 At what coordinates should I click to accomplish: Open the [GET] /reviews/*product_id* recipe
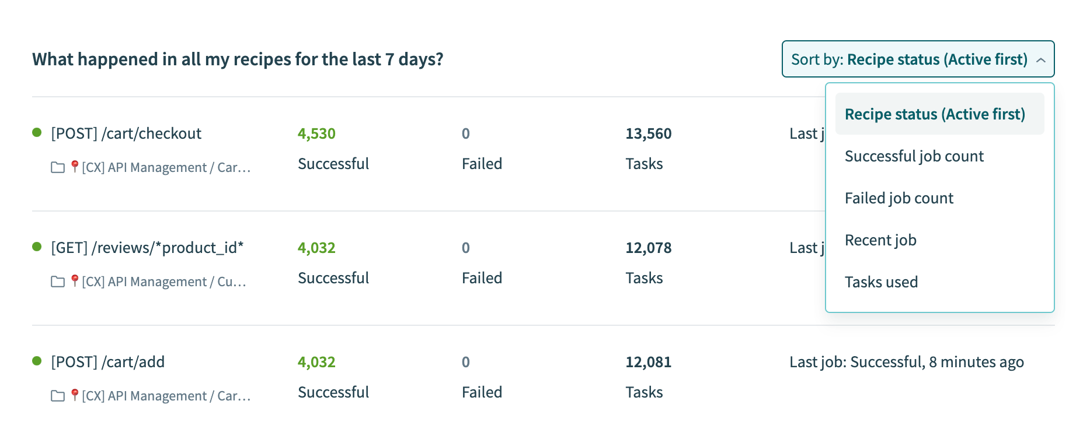coord(147,248)
